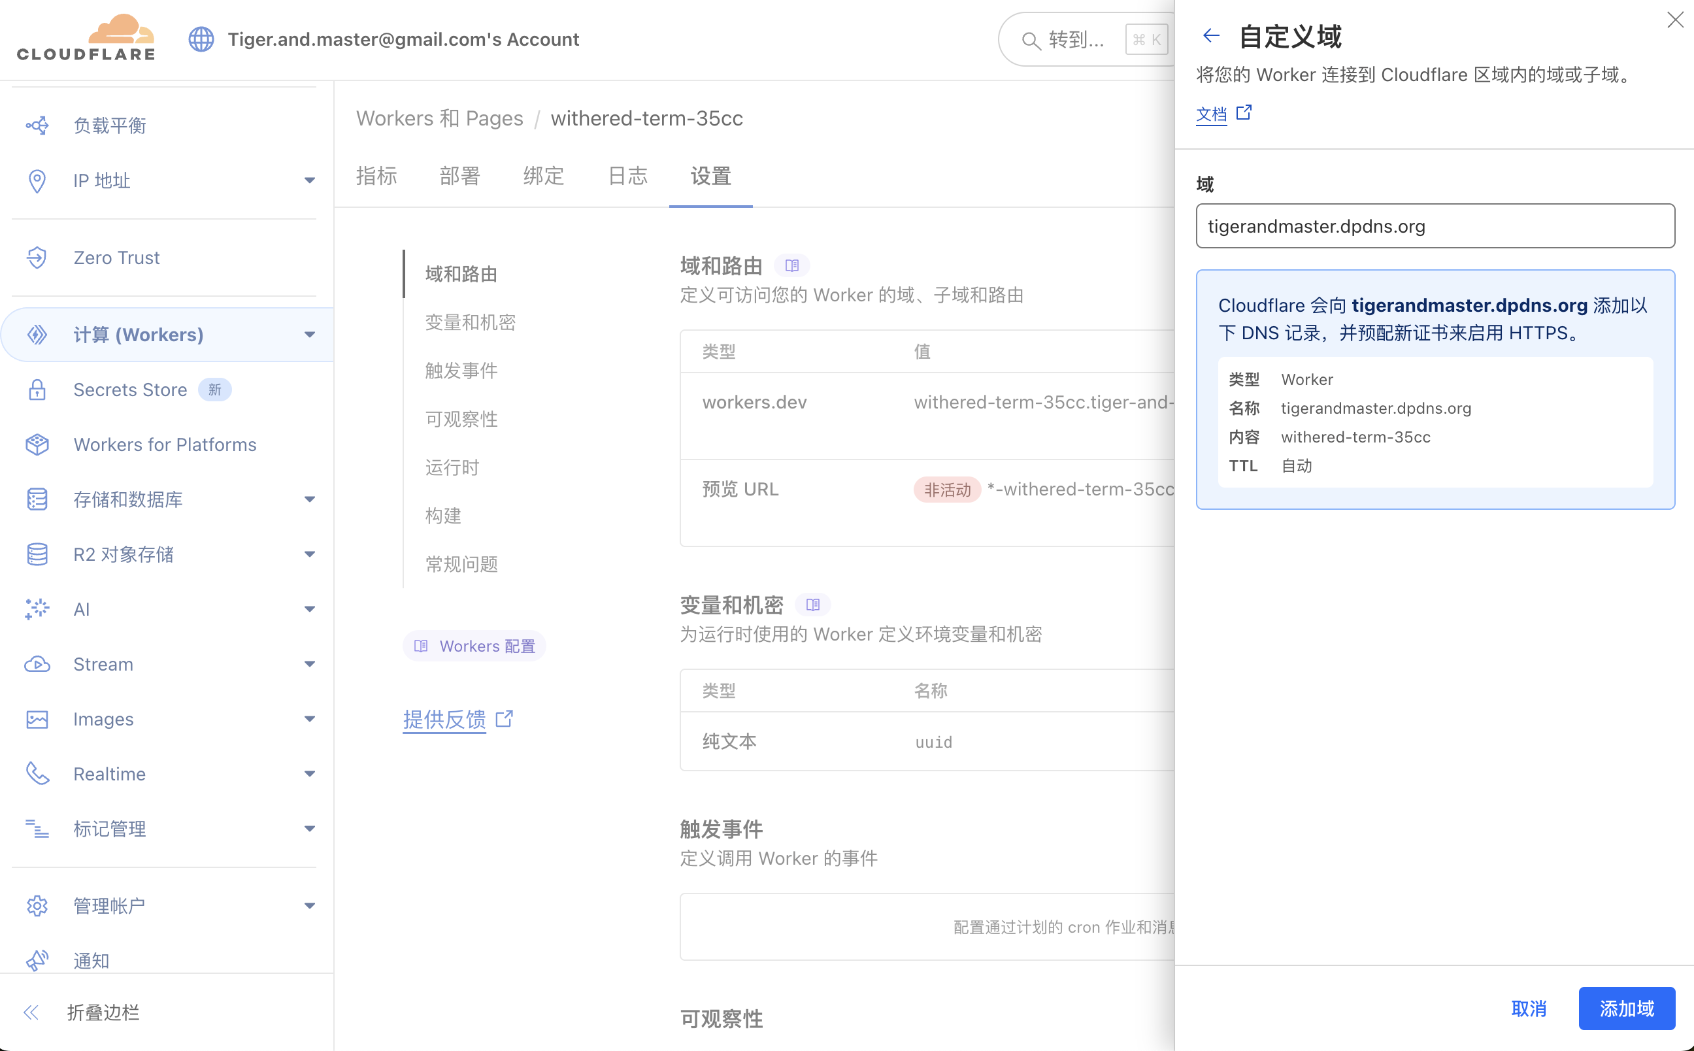This screenshot has height=1051, width=1694.
Task: Switch to the 绑定 tab
Action: click(x=543, y=176)
